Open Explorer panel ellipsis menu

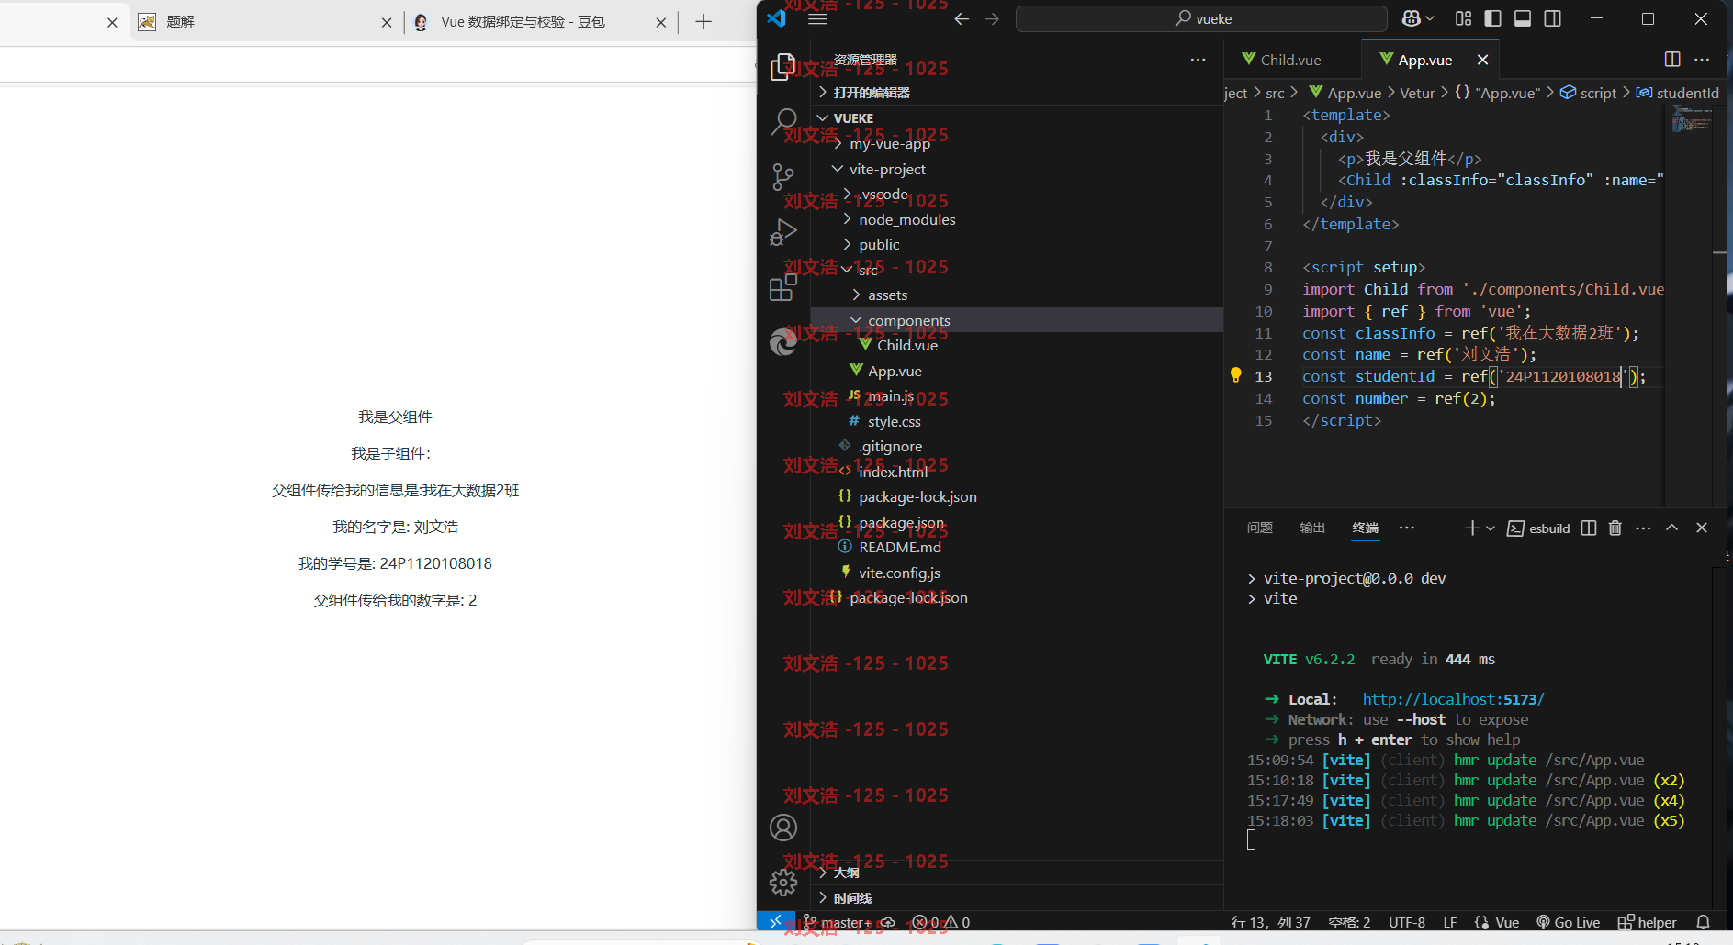pyautogui.click(x=1198, y=60)
